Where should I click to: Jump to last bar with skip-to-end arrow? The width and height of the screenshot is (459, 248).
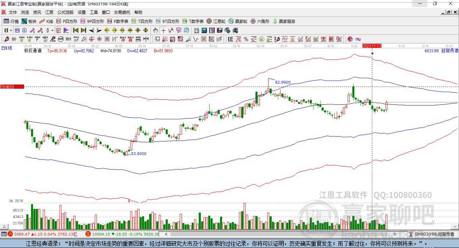point(83,30)
